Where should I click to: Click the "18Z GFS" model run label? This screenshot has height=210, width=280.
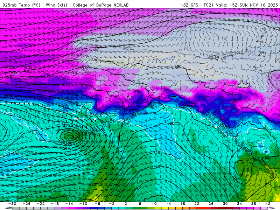point(189,5)
